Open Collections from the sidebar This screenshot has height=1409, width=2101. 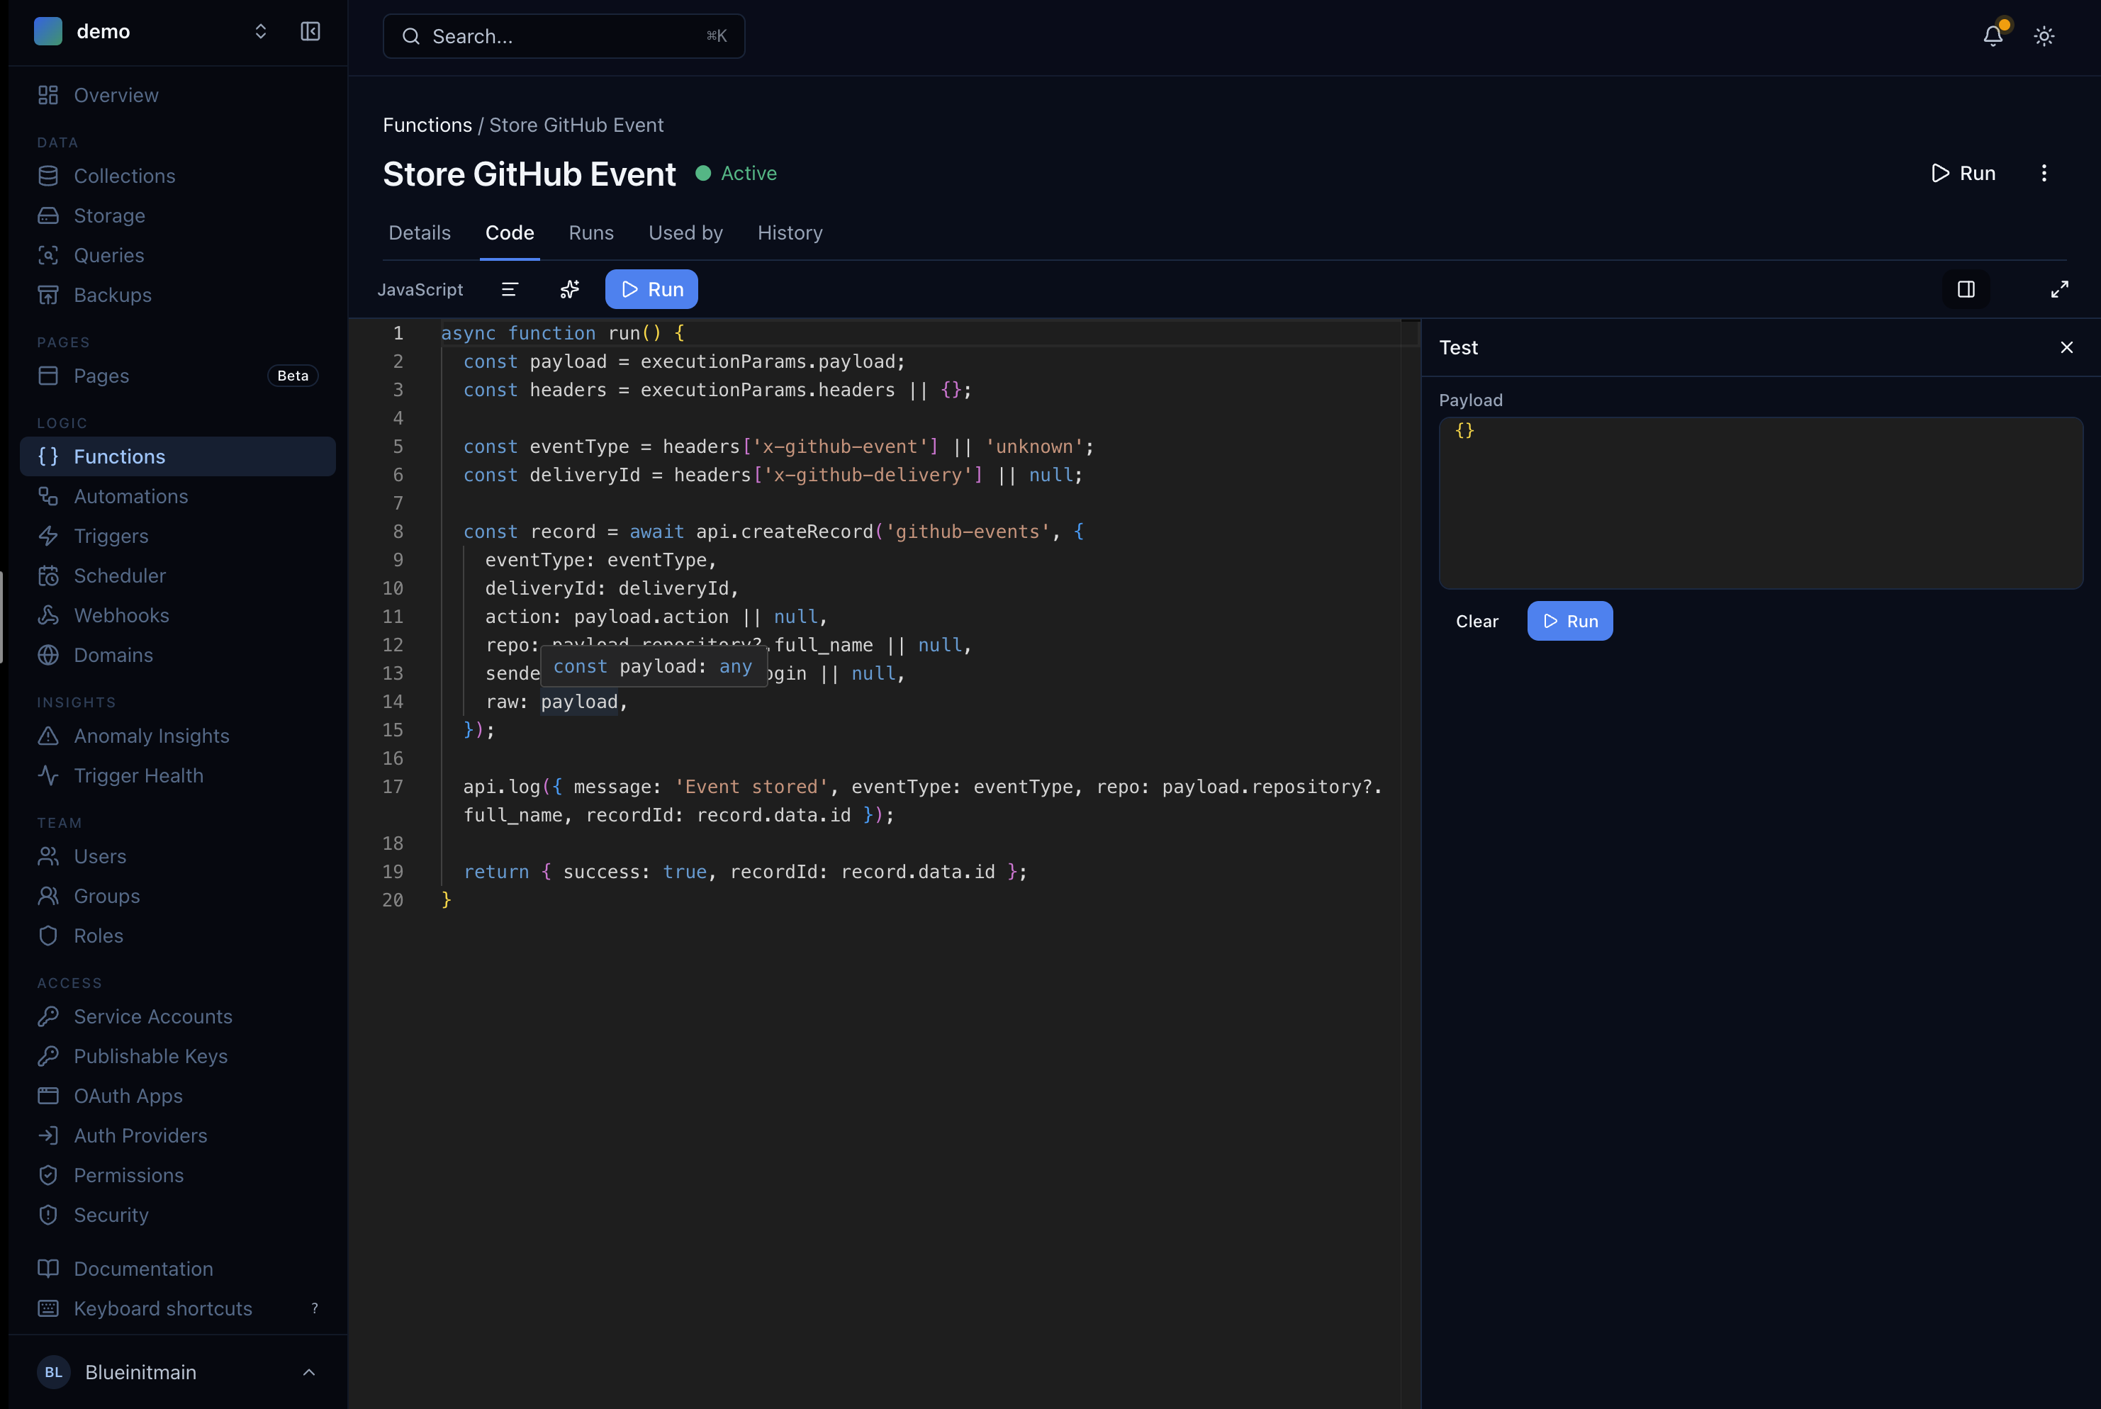[124, 176]
